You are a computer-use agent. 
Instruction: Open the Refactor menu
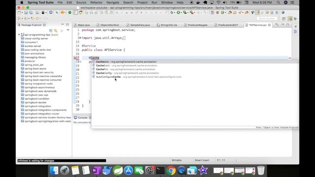pyautogui.click(x=96, y=2)
